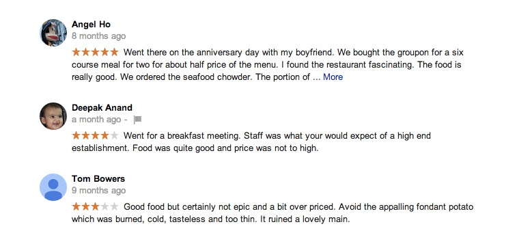The width and height of the screenshot is (519, 246).
Task: Open Tom Bowers' reviewer name link
Action: 98,179
